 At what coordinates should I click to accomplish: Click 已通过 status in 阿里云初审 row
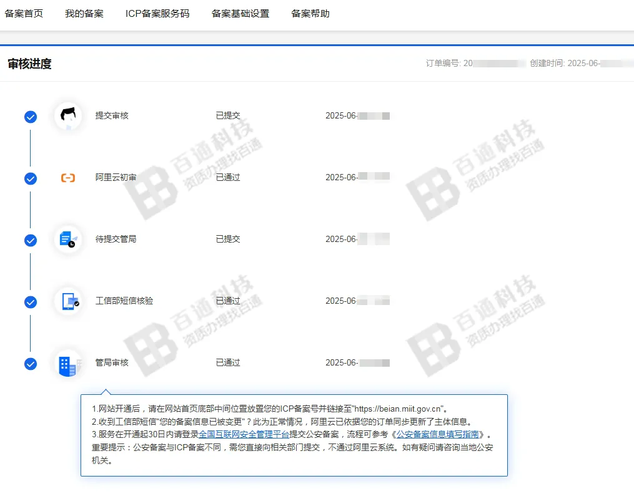(228, 177)
